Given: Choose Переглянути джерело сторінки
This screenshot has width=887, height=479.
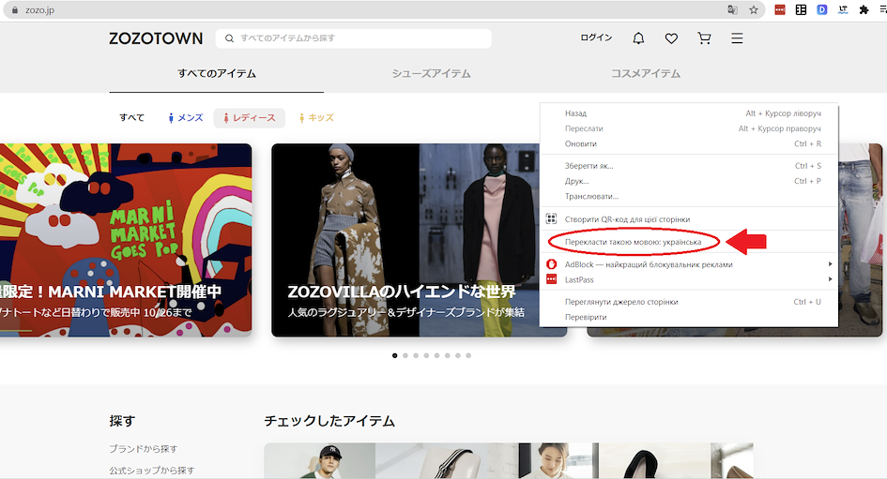Looking at the screenshot, I should (x=688, y=302).
